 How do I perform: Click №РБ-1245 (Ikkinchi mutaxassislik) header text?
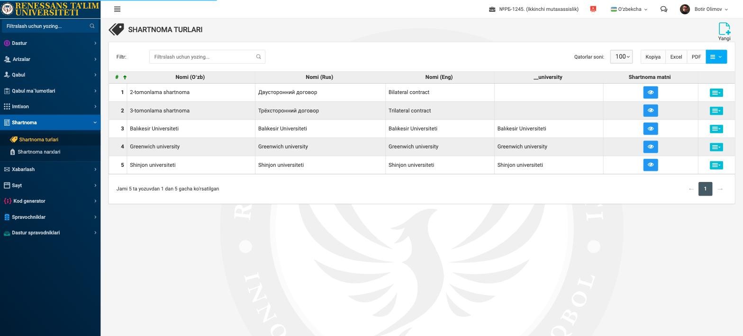(x=539, y=9)
